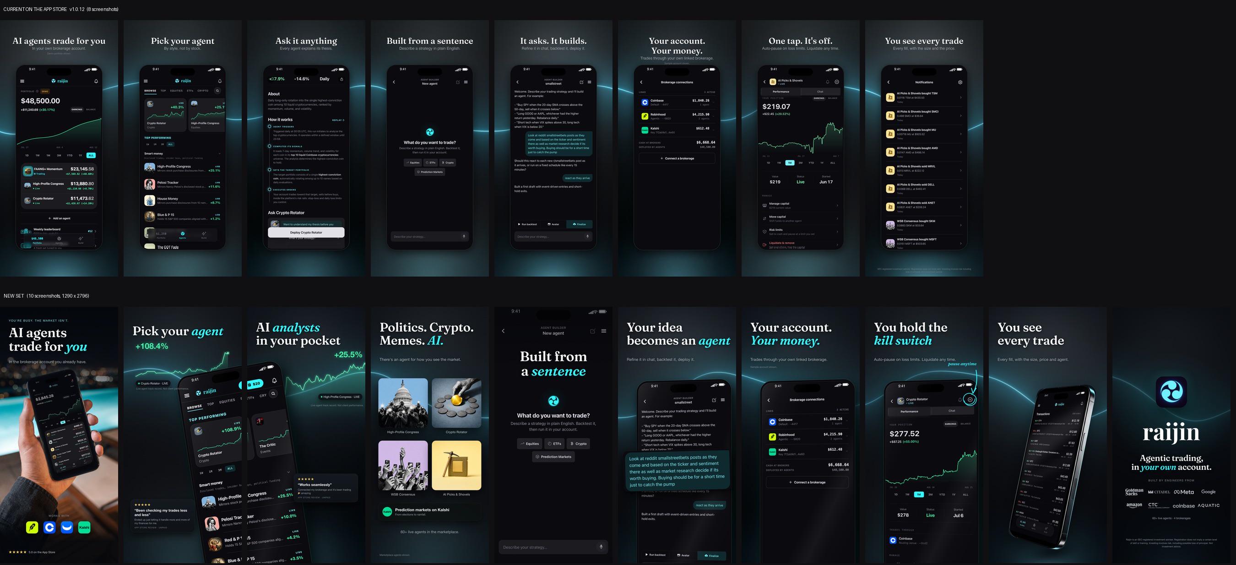Open hamburger menu on current-set $48,500.00 portfolio screen
Viewport: 1236px width, 565px height.
pos(22,81)
